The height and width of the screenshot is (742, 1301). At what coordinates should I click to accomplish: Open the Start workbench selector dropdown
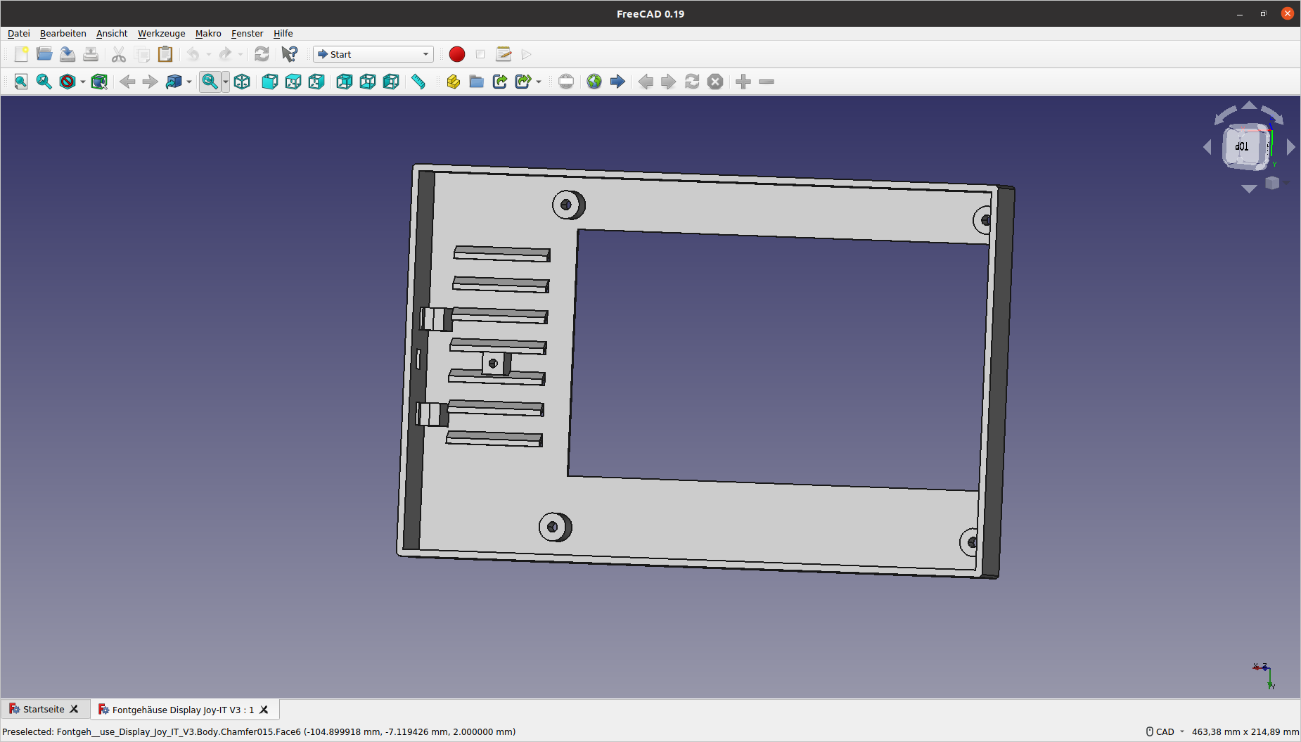click(373, 54)
